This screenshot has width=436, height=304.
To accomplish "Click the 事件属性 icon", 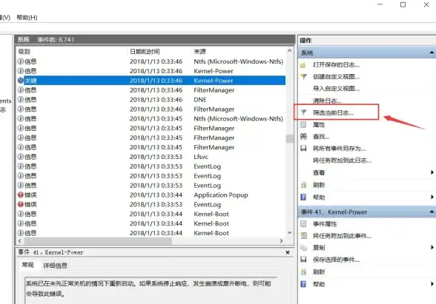I will (x=303, y=223).
